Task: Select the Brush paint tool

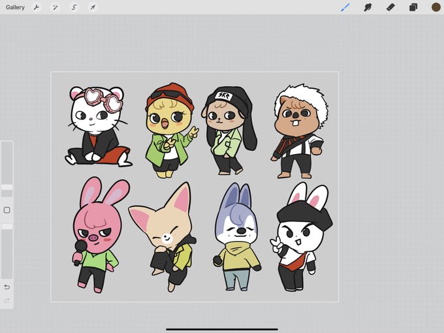Action: [345, 7]
